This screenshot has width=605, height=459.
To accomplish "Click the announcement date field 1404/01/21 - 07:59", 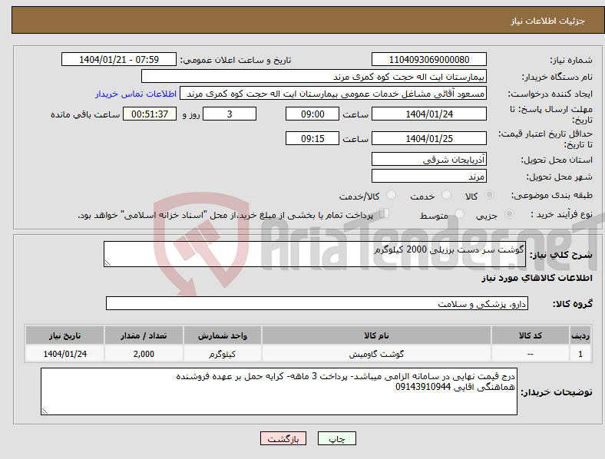I will click(x=119, y=59).
